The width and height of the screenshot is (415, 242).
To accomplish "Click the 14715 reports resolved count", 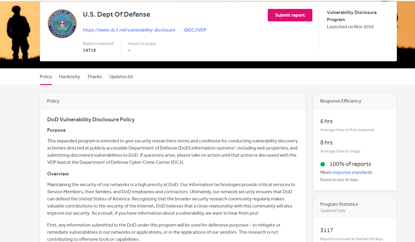I will pos(89,50).
